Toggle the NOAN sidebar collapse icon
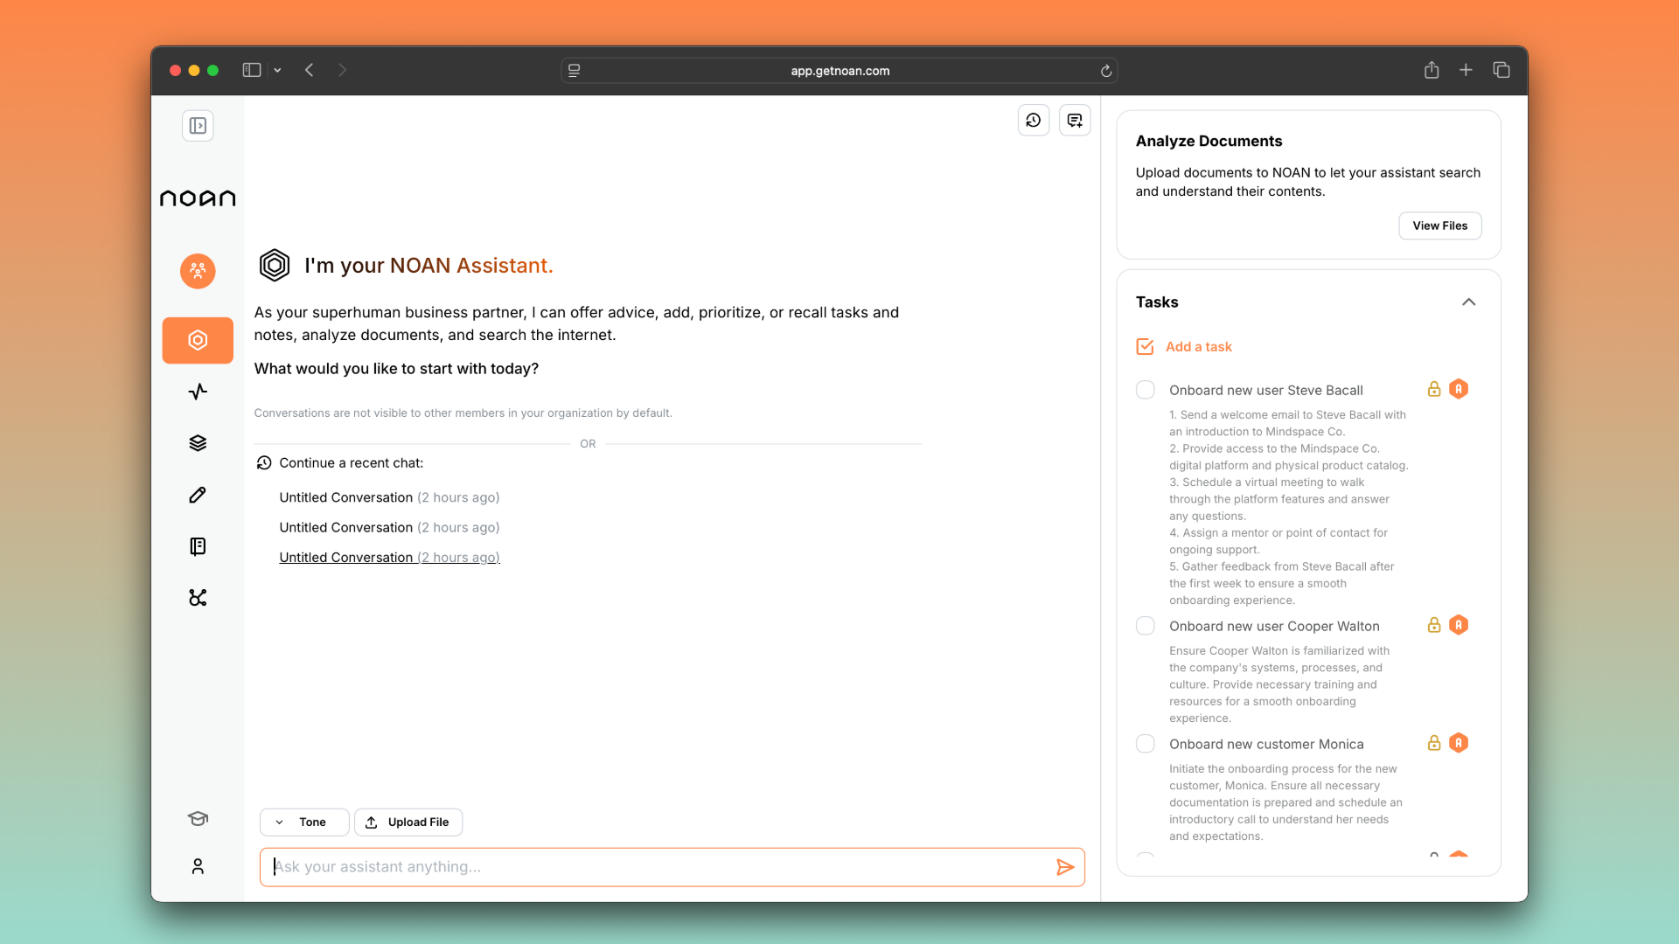The height and width of the screenshot is (944, 1679). pyautogui.click(x=198, y=126)
